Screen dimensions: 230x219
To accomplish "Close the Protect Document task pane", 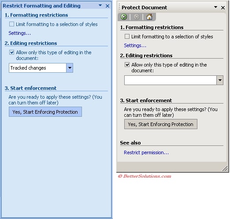I will pyautogui.click(x=223, y=7).
